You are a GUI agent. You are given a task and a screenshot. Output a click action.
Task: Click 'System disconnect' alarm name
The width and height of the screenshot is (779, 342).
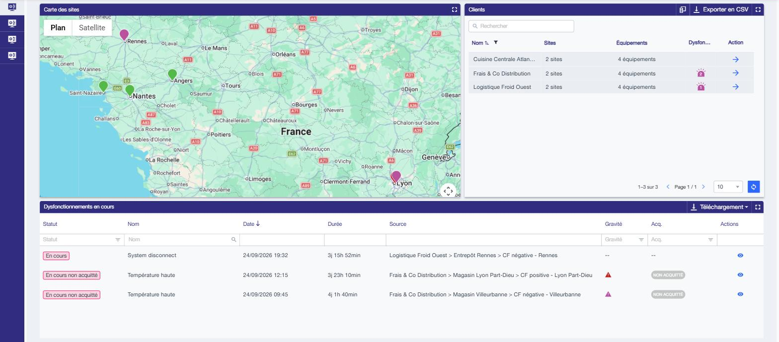(x=152, y=255)
